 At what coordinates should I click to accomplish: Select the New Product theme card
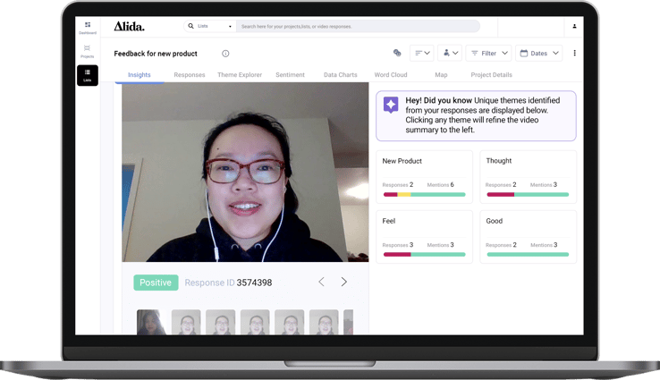point(425,176)
